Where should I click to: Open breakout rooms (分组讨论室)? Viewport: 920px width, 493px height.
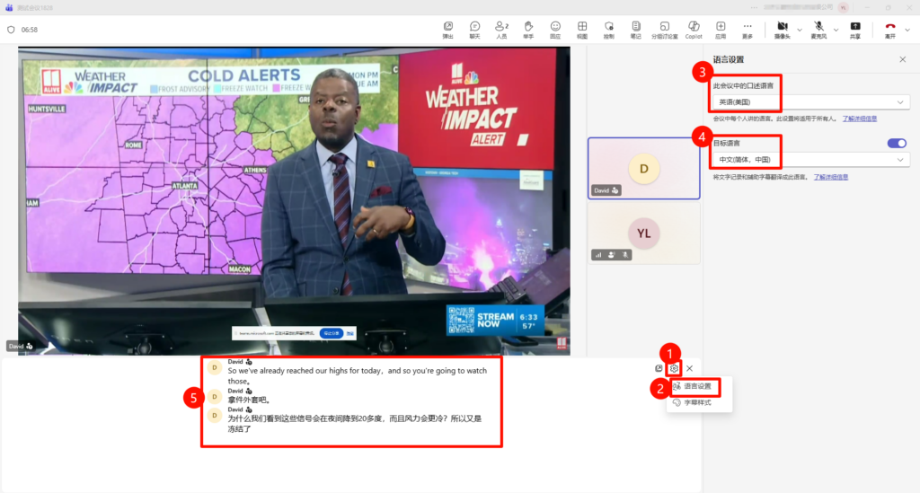665,29
